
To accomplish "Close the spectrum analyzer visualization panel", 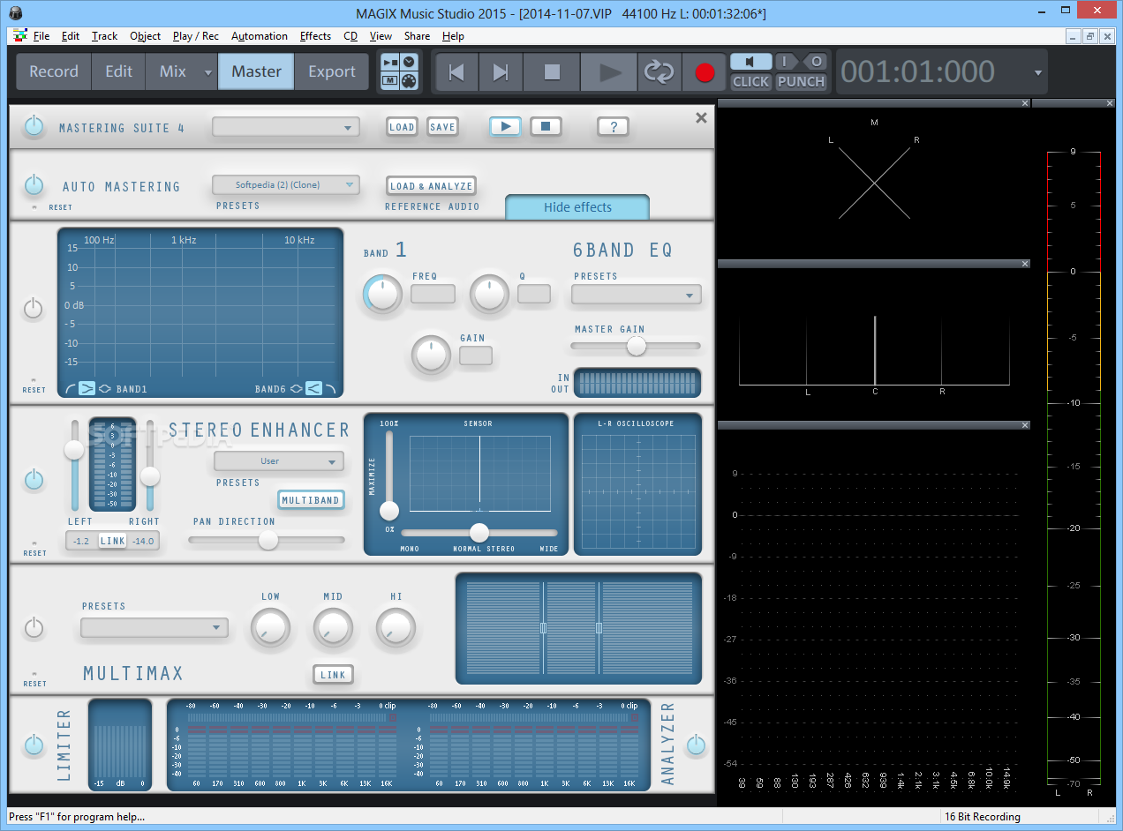I will (1025, 424).
